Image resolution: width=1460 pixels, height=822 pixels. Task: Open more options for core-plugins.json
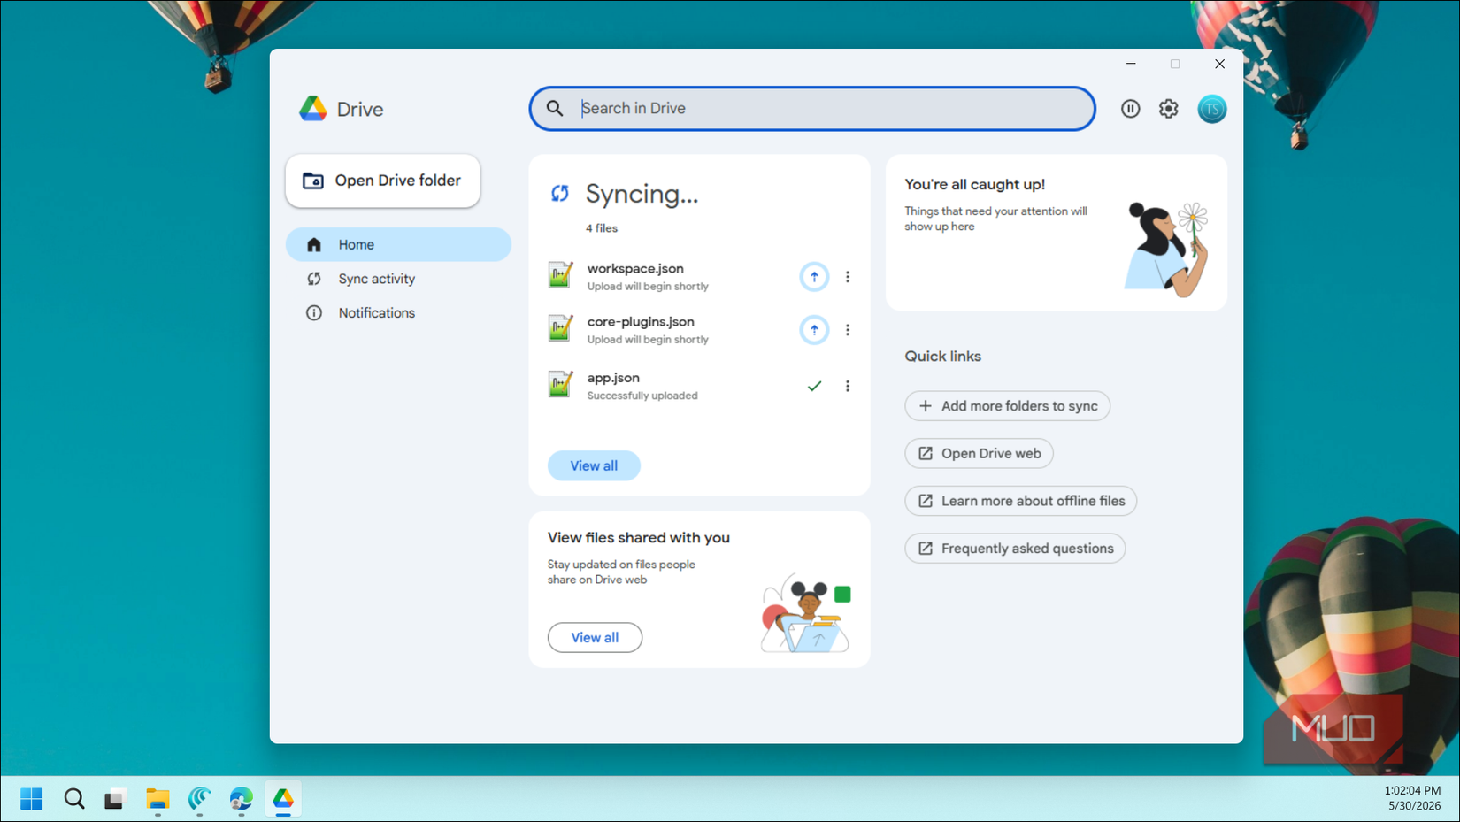click(x=848, y=330)
